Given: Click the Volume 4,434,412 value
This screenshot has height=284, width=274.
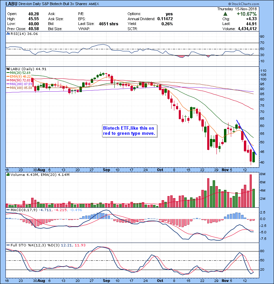Looking at the screenshot, I should [247, 29].
